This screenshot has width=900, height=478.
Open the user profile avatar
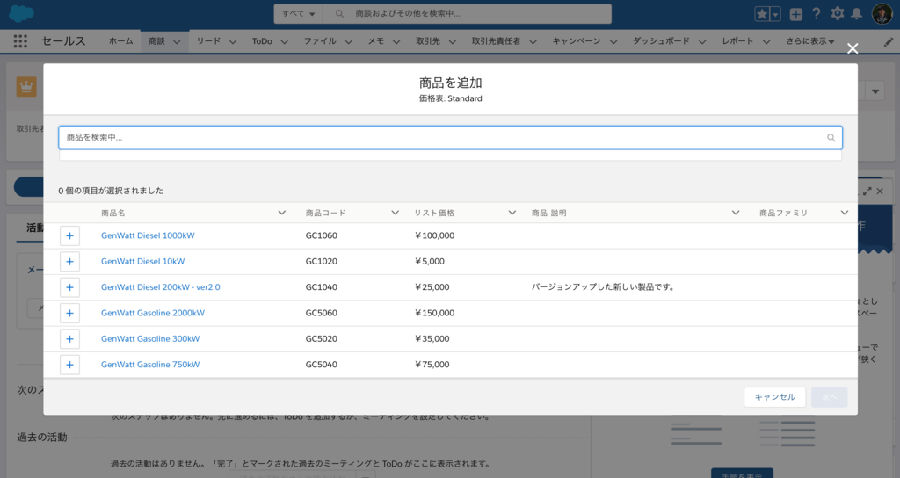point(882,14)
